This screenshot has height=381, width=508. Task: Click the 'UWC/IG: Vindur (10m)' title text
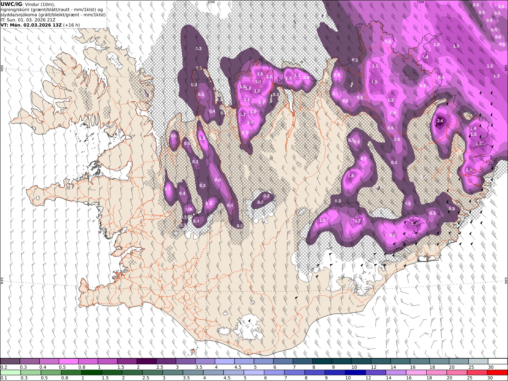coord(28,4)
